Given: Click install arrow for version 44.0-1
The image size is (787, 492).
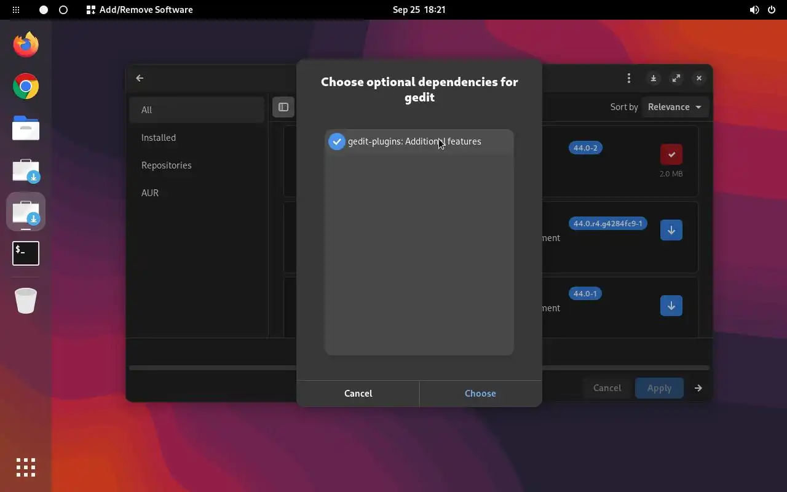Looking at the screenshot, I should point(671,306).
